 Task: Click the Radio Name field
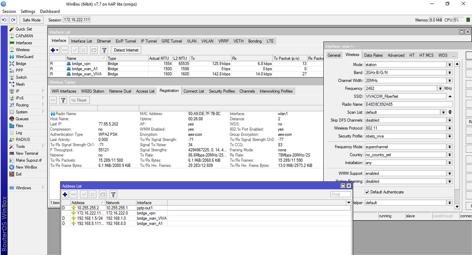(408, 104)
